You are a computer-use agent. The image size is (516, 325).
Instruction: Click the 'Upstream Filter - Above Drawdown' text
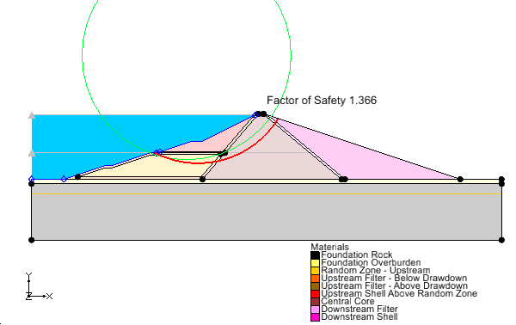coord(394,285)
